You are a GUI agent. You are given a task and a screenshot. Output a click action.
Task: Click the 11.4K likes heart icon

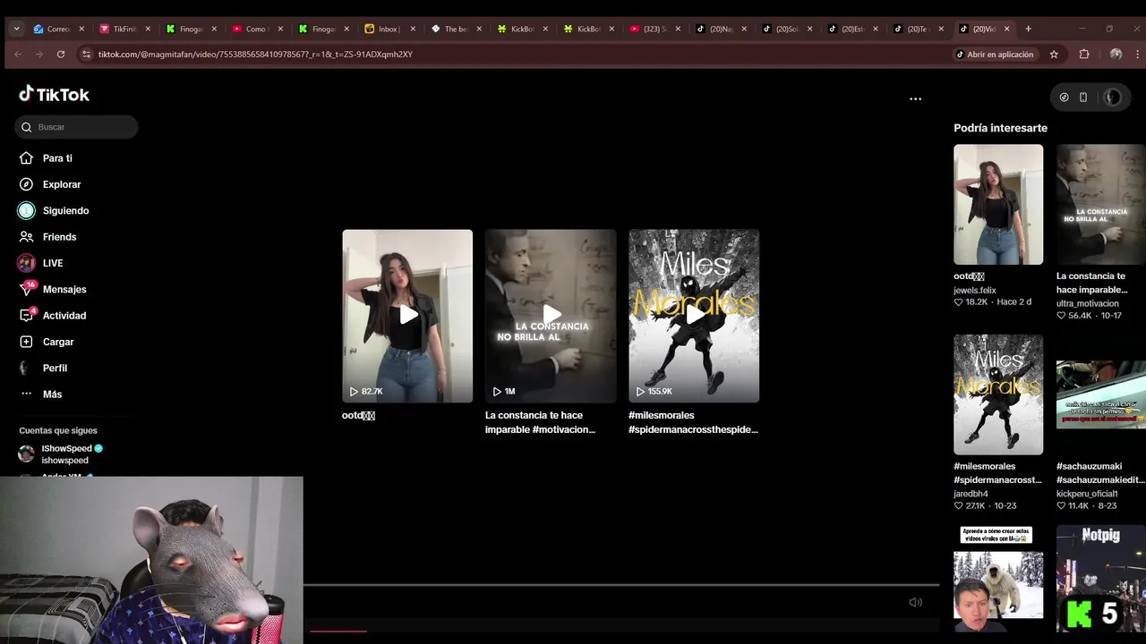pos(1061,506)
